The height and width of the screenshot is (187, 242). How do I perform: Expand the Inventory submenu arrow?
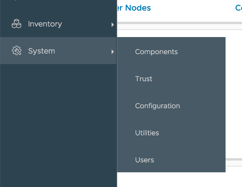tap(112, 25)
